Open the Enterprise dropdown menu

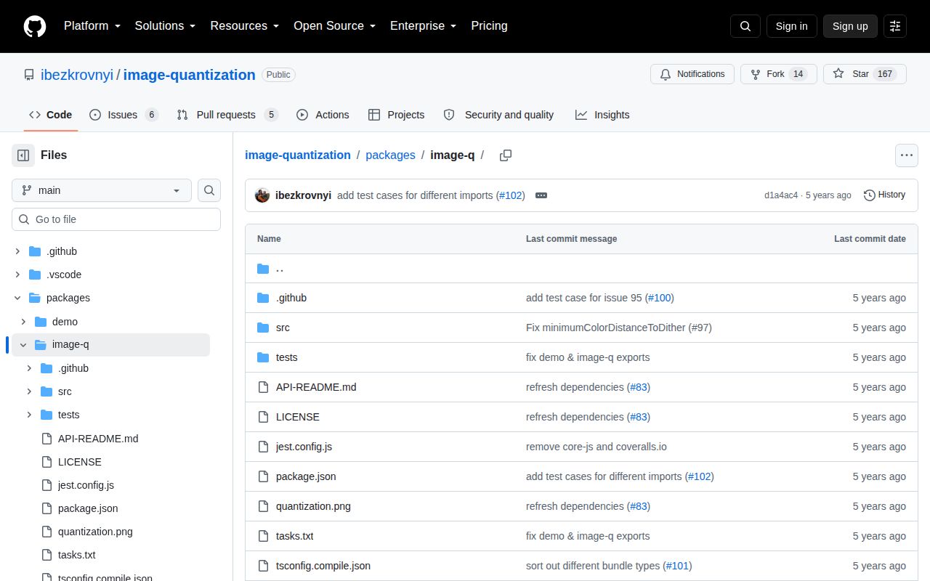(x=424, y=26)
